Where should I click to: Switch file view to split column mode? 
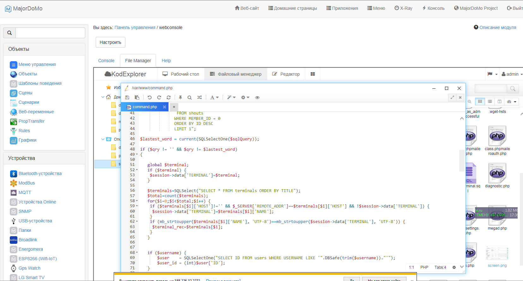coord(499,102)
